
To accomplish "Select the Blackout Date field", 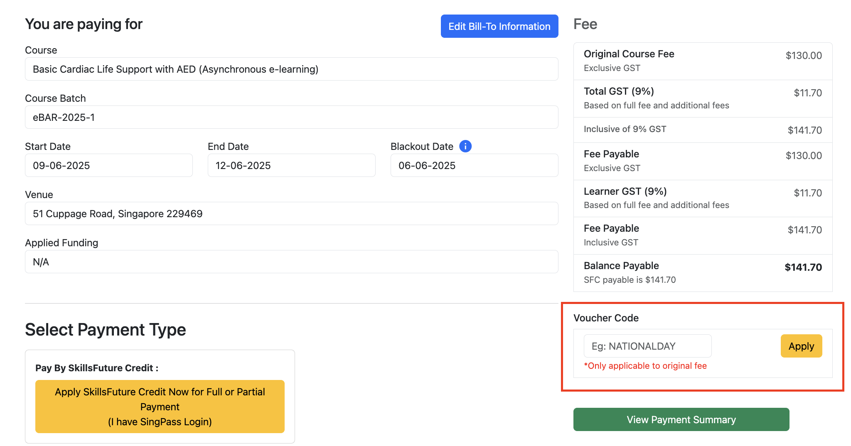I will 474,166.
